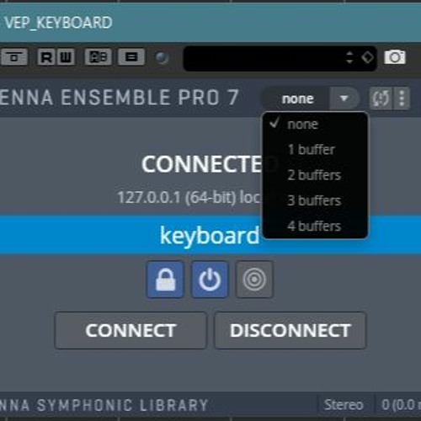
Task: Click the camera snapshot icon
Action: (395, 57)
